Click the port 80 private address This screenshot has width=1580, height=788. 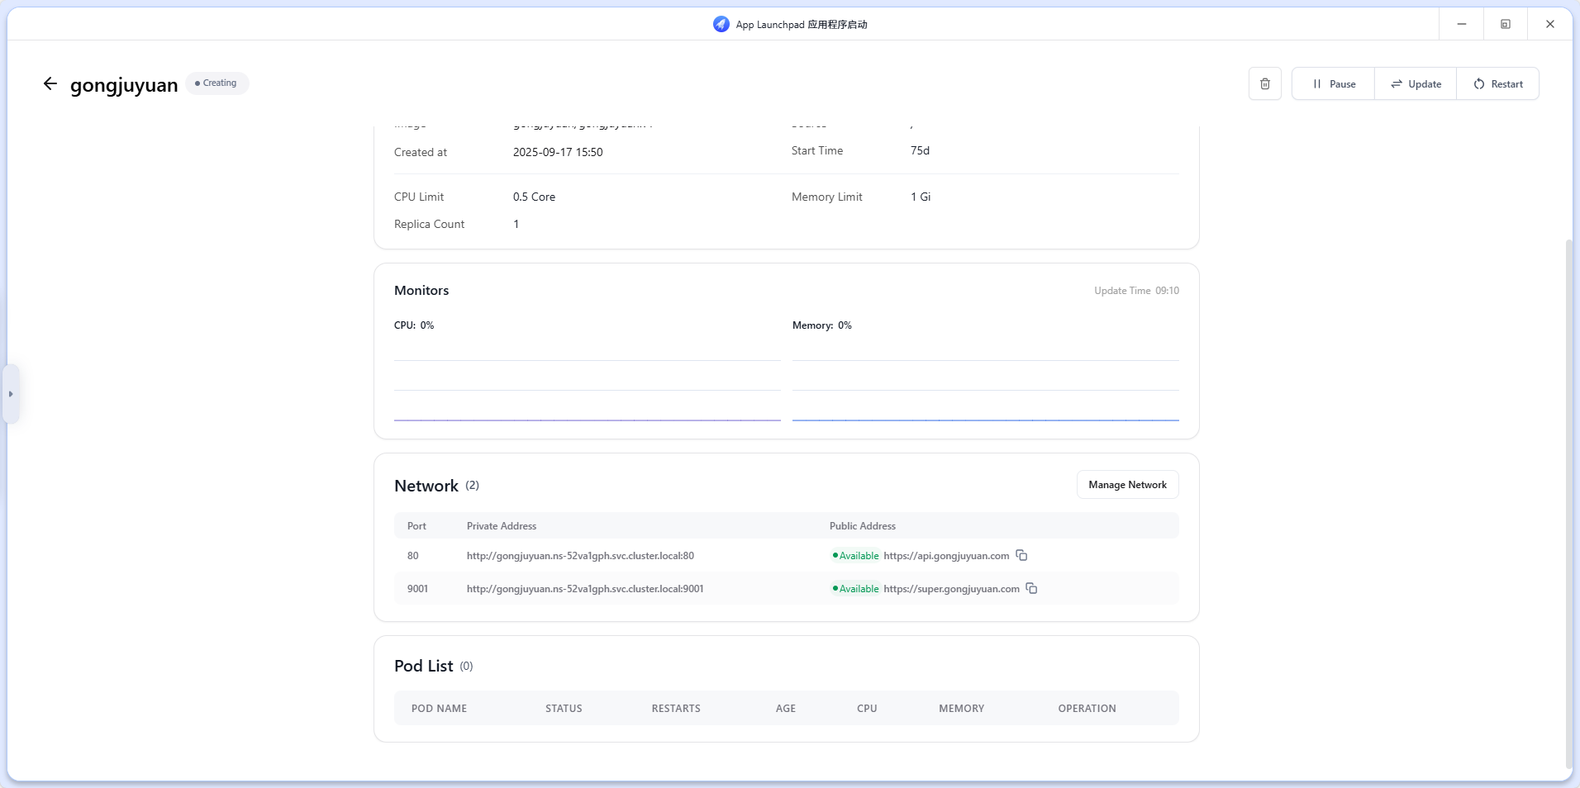(580, 556)
